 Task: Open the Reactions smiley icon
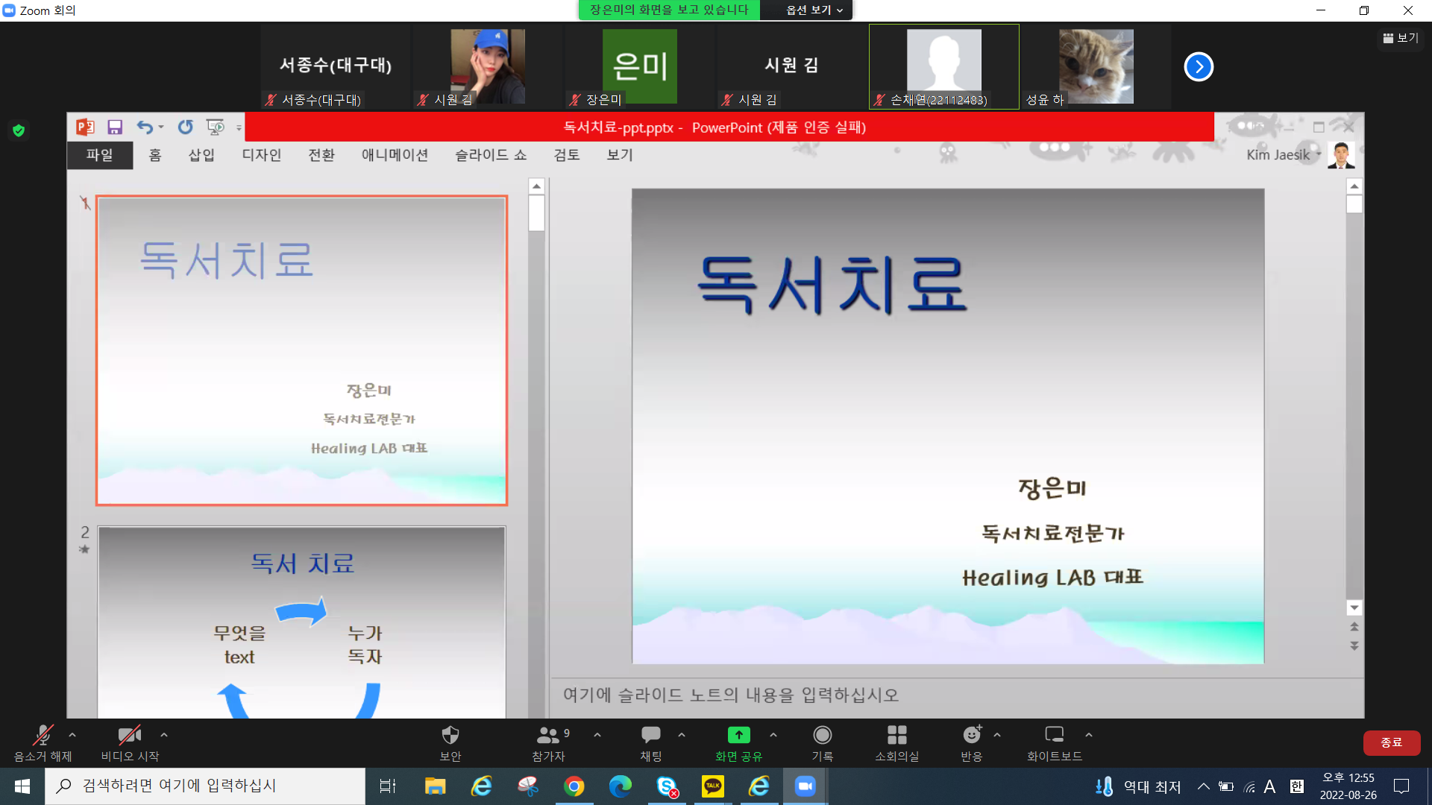click(971, 736)
